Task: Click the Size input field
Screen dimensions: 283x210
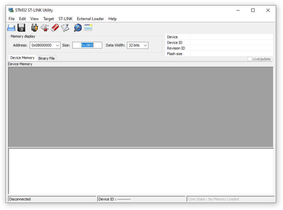Action: tap(87, 45)
